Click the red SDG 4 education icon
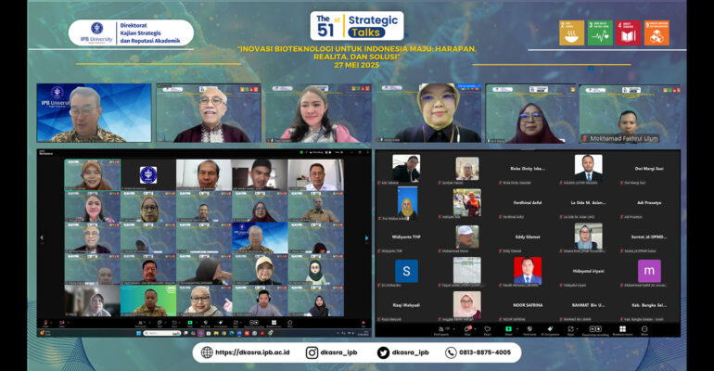This screenshot has height=371, width=714. pyautogui.click(x=628, y=32)
